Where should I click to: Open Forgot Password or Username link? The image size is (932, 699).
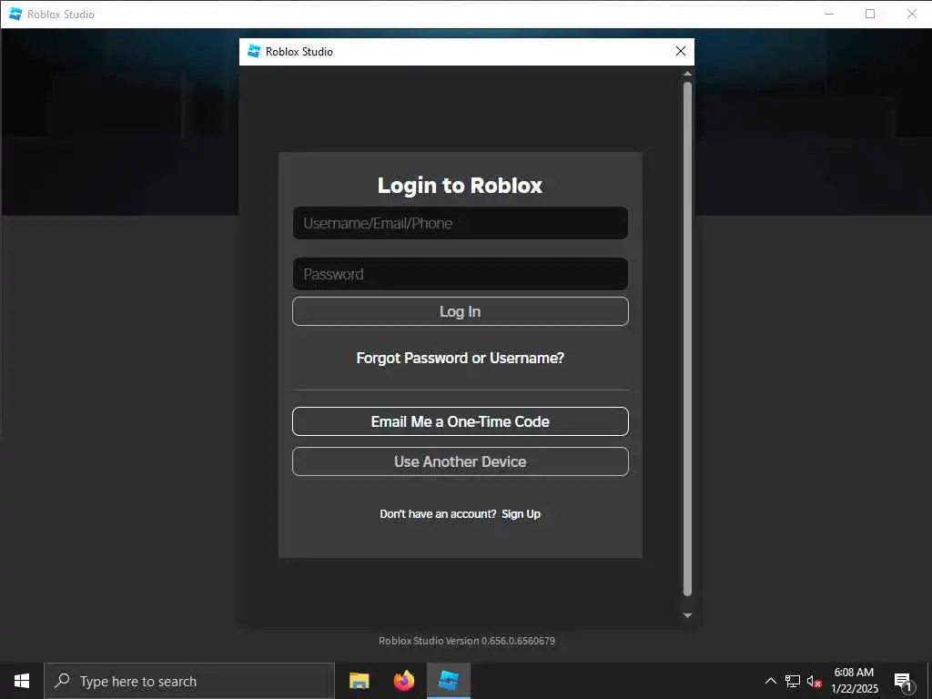coord(460,358)
